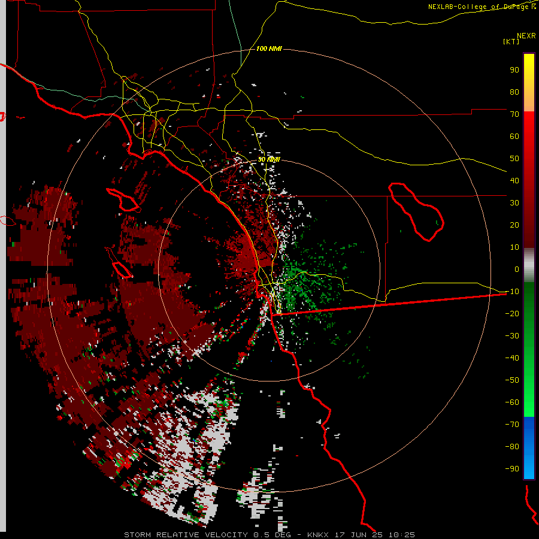Click the 10 value on velocity scale

(514, 247)
